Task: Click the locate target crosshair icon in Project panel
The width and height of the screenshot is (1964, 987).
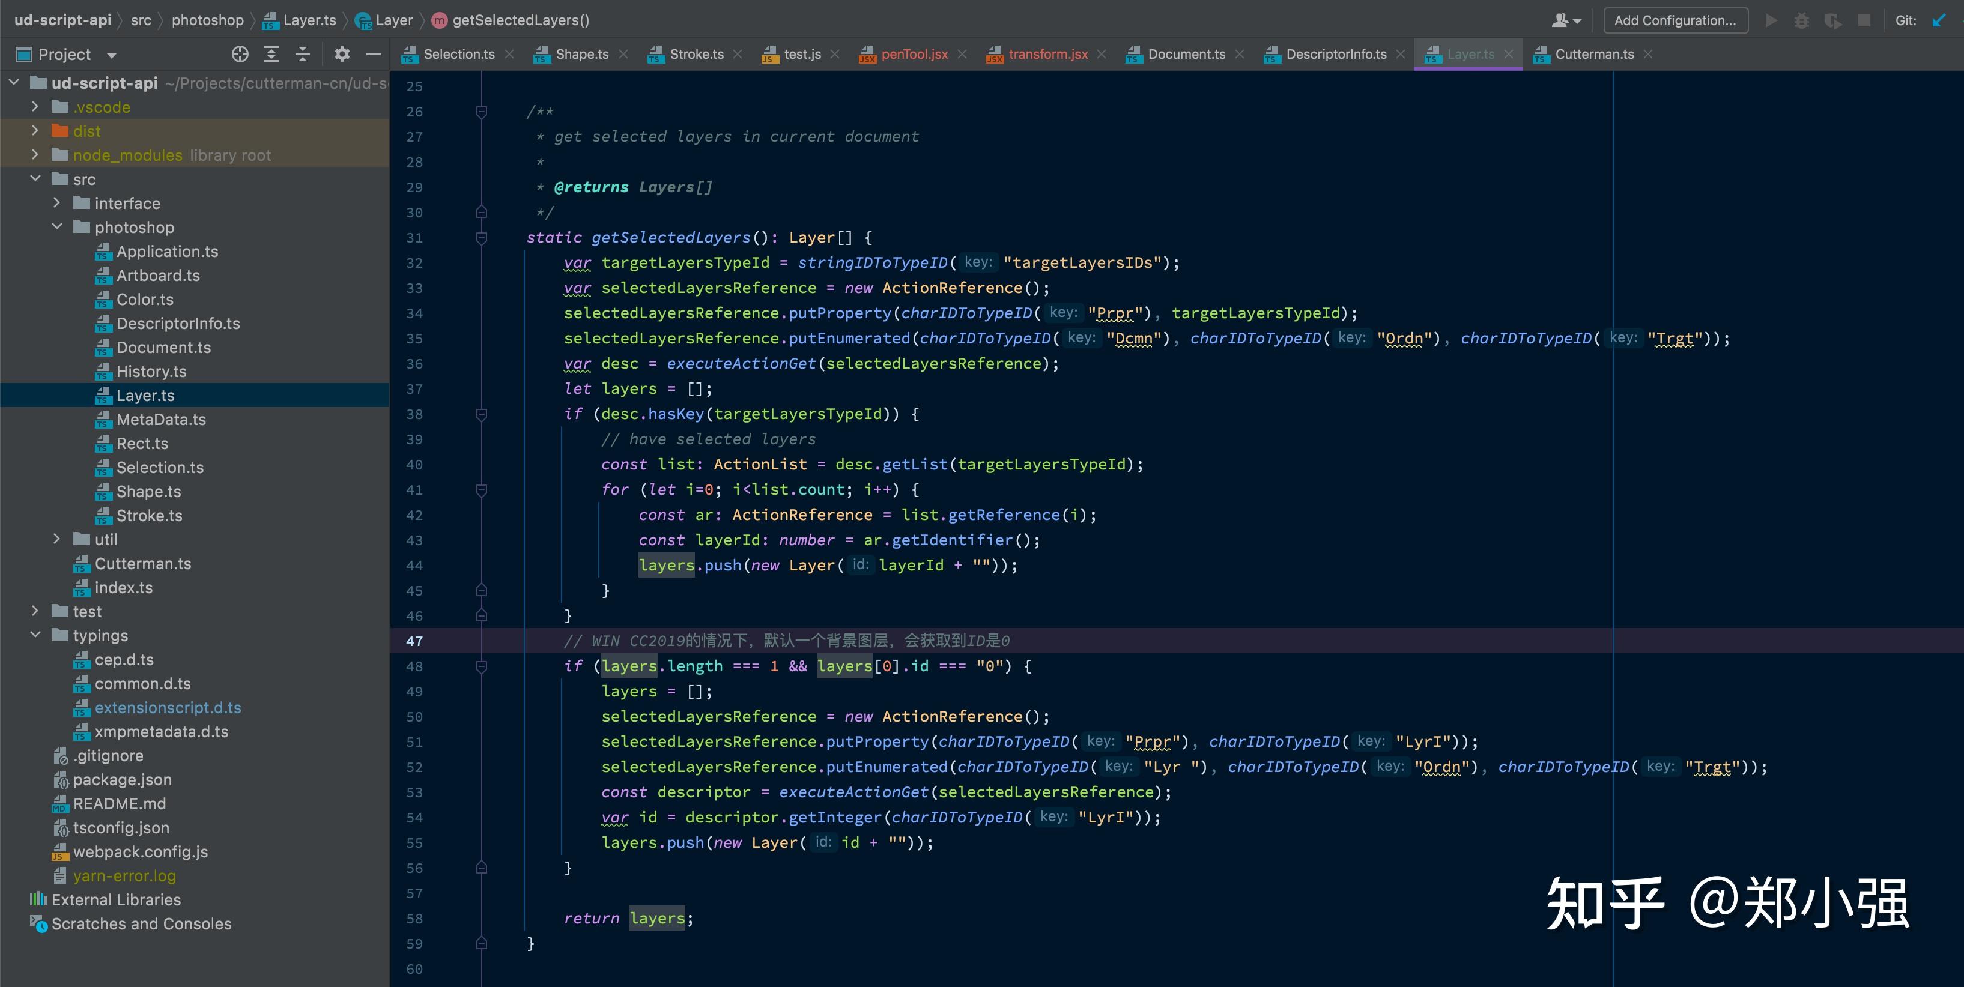Action: point(240,54)
